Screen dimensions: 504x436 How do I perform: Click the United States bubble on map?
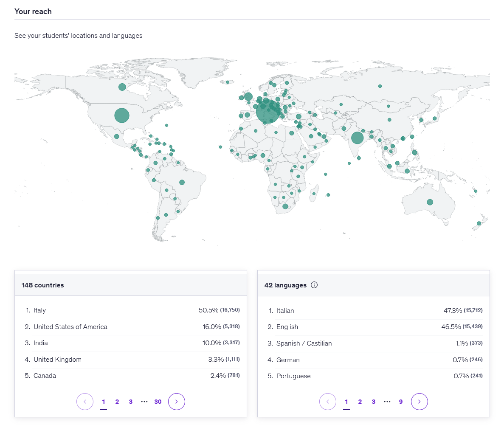[x=122, y=115]
